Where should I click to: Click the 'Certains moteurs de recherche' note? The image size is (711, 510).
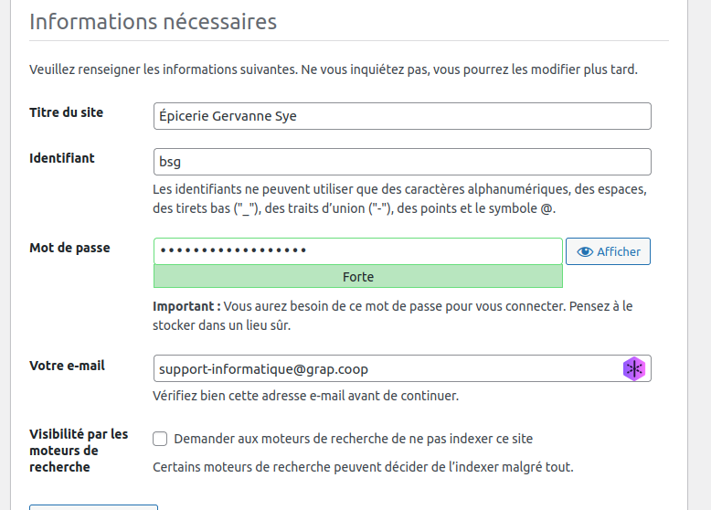tap(363, 467)
